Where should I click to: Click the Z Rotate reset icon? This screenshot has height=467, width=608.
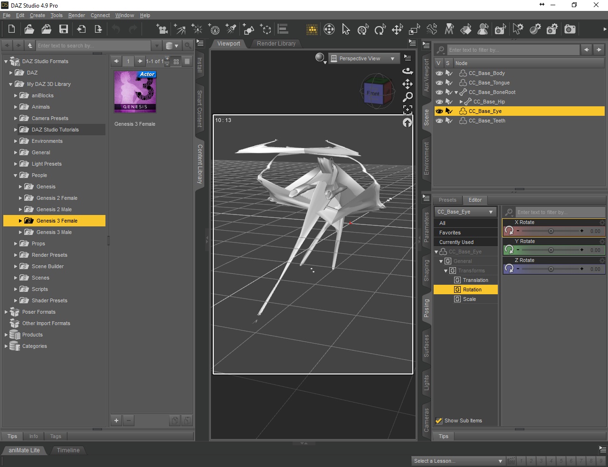point(509,269)
